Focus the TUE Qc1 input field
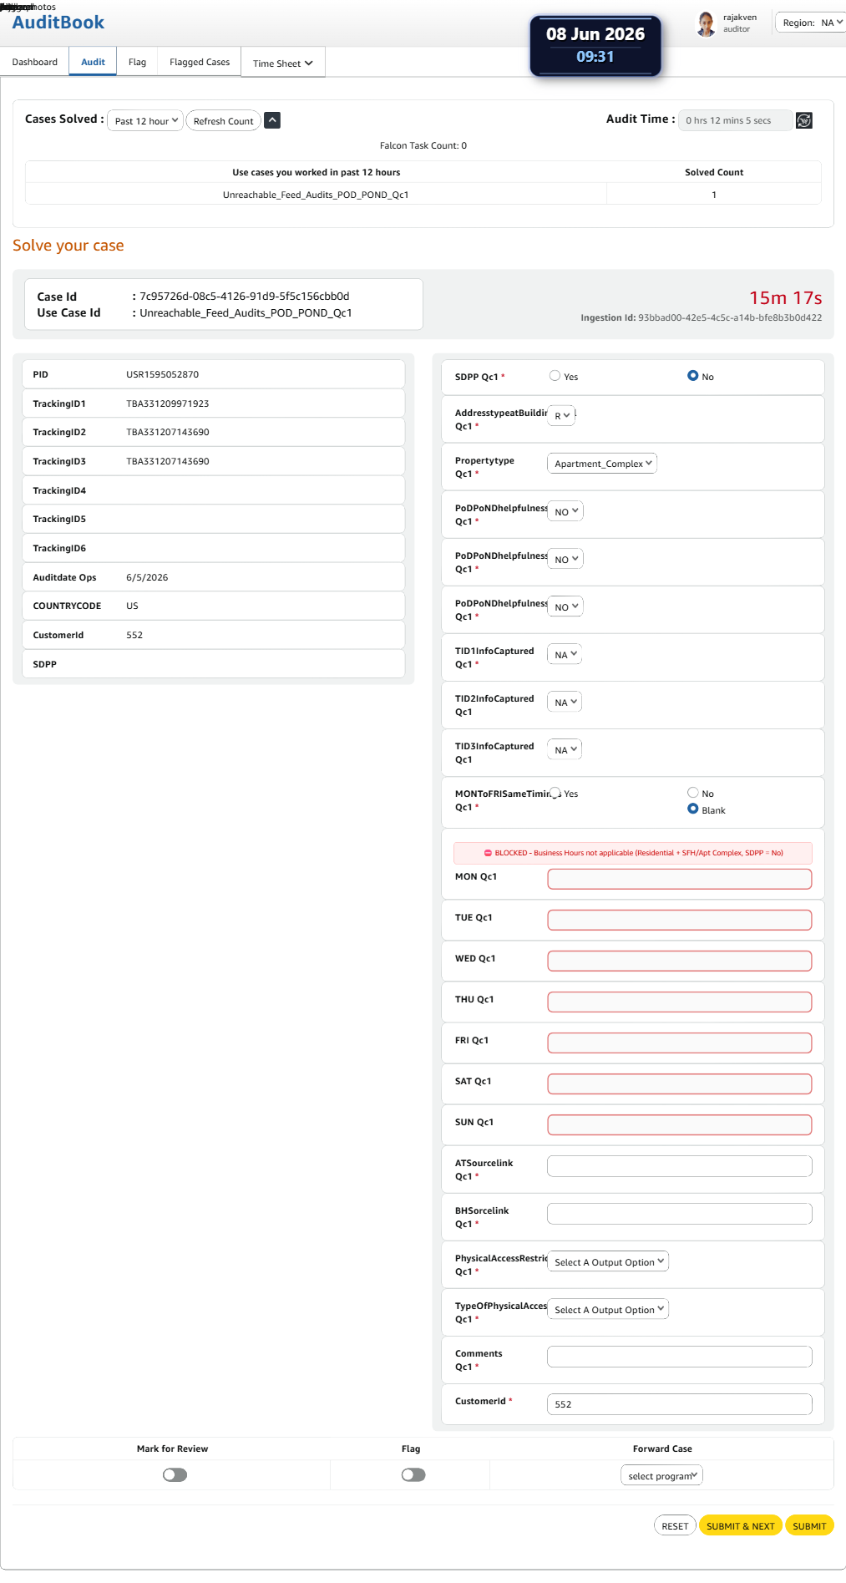846x1583 pixels. coord(680,920)
